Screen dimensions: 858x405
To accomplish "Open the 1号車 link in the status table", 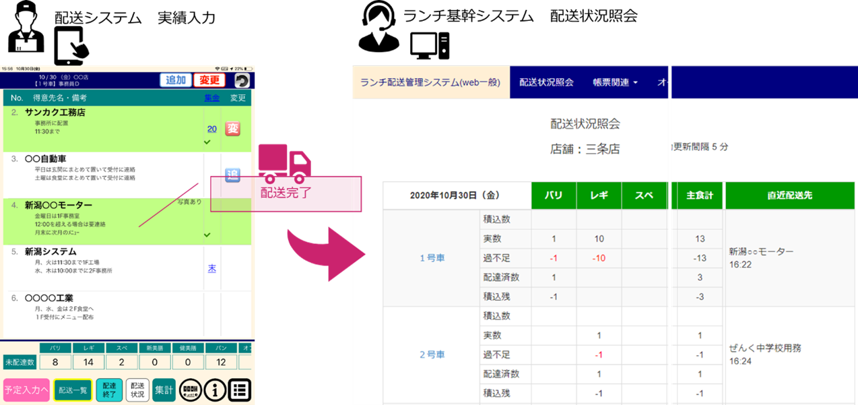I will (x=432, y=257).
